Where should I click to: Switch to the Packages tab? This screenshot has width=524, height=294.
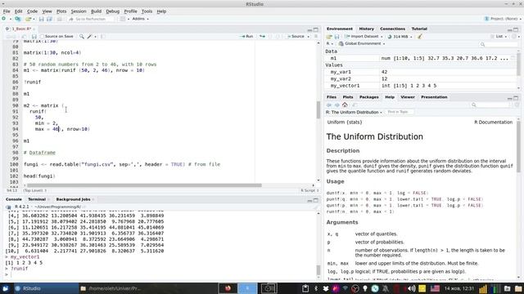click(x=369, y=97)
